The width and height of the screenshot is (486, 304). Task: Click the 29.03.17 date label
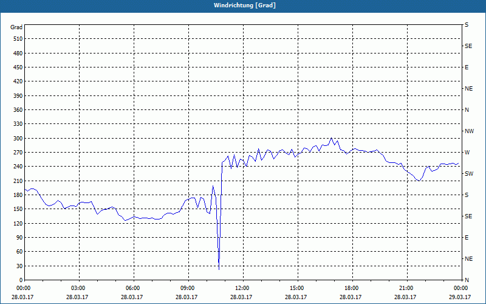pos(460,297)
